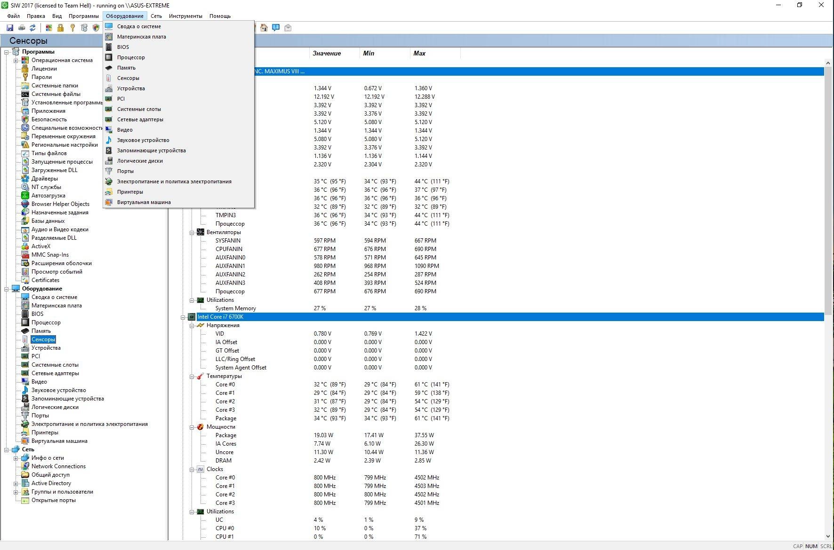
Task: Click the Intel Core i7 6700K chip icon
Action: [x=192, y=317]
